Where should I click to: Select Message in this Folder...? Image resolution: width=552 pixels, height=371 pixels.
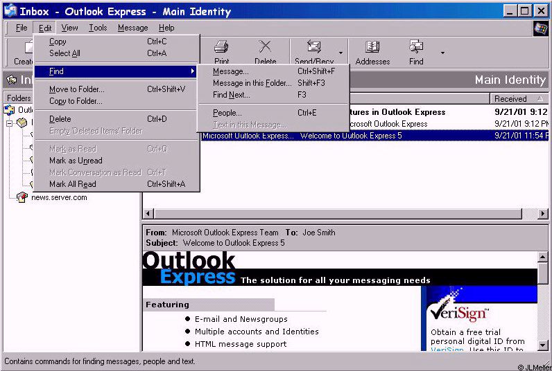click(274, 83)
